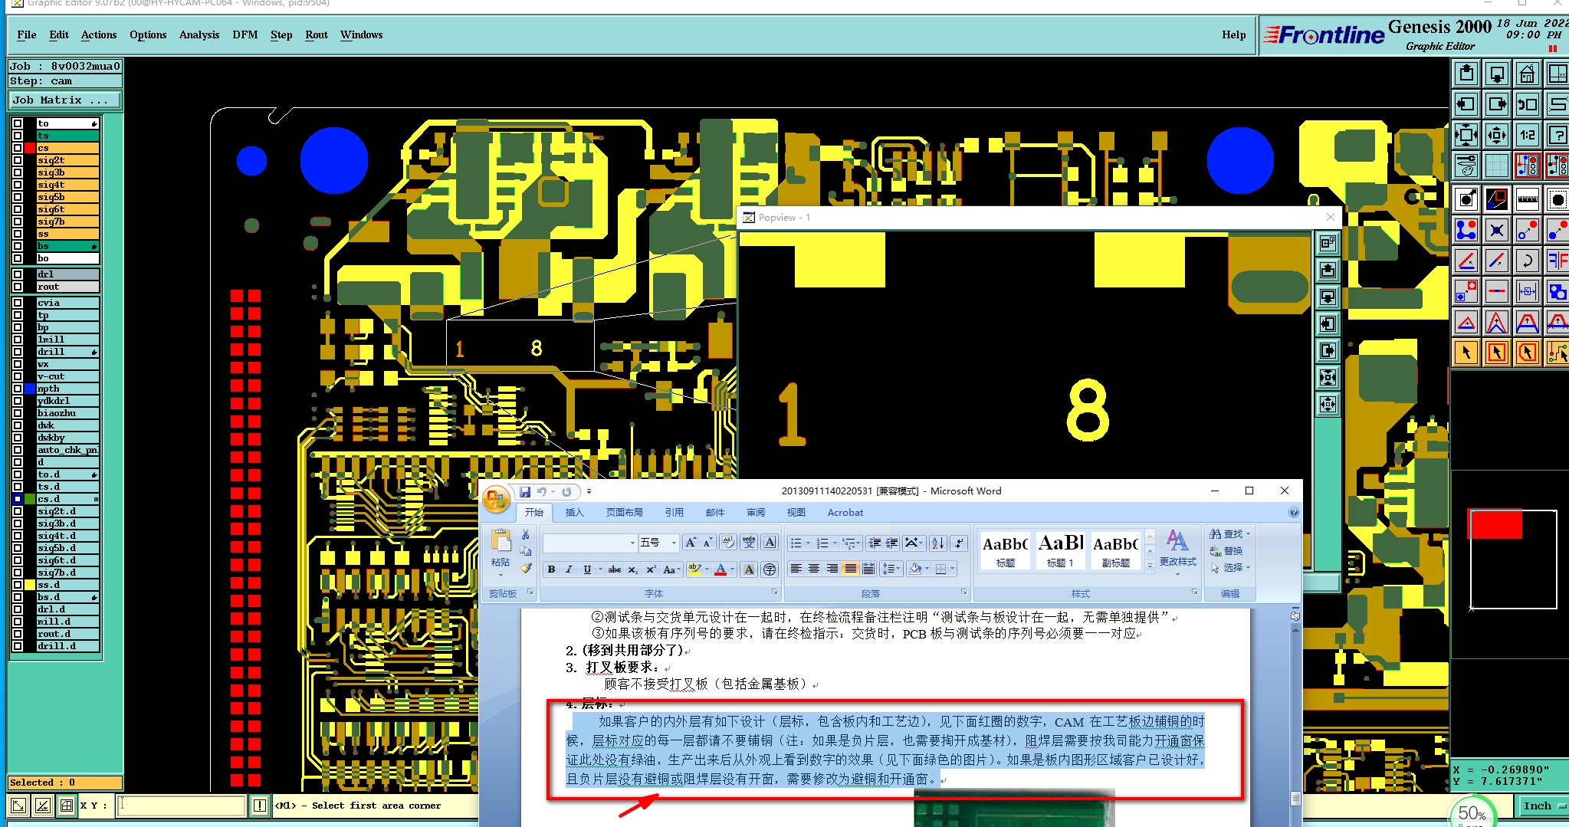Click the 1:2 zoom ratio icon
This screenshot has width=1569, height=827.
[1527, 135]
